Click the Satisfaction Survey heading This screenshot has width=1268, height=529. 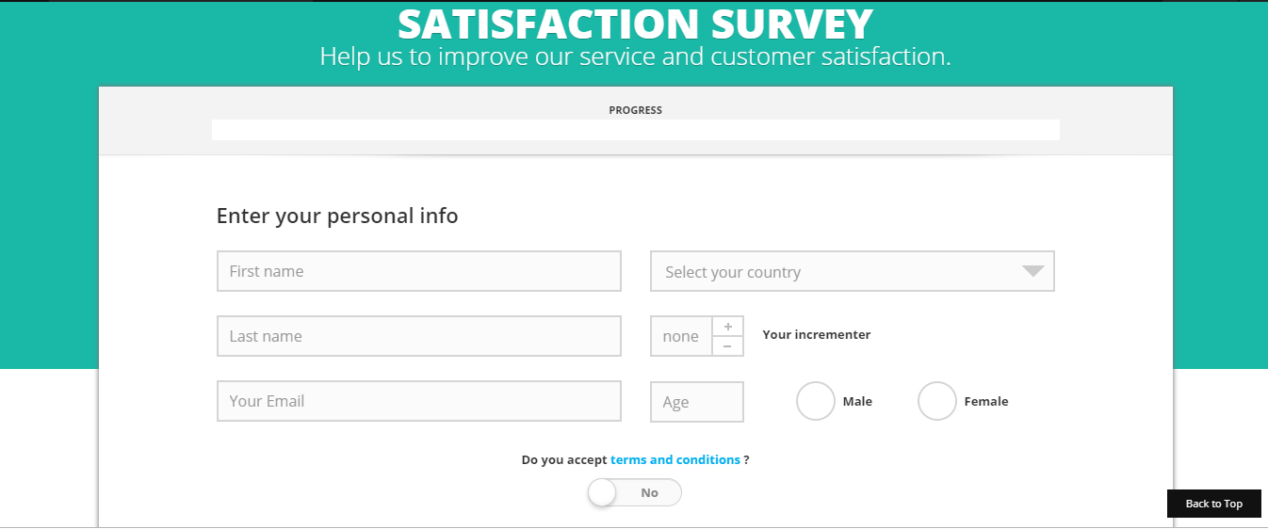tap(636, 23)
